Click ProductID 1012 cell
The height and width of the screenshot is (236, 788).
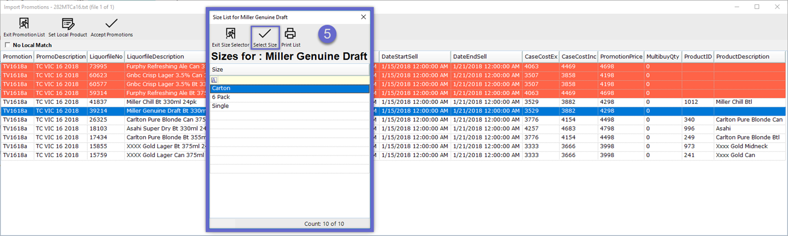[x=698, y=102]
